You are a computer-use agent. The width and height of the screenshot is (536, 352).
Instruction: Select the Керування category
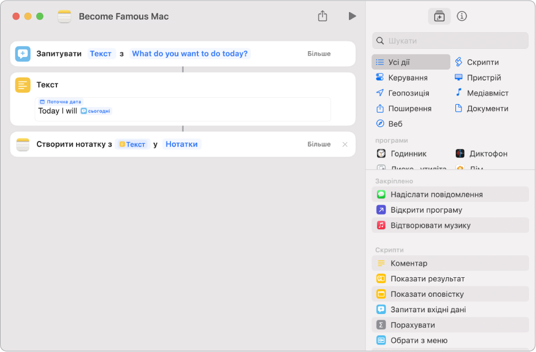click(402, 78)
